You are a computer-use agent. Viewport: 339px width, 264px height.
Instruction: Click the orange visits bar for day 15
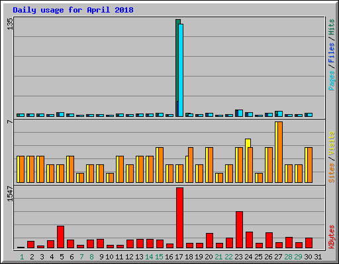[x=161, y=165]
